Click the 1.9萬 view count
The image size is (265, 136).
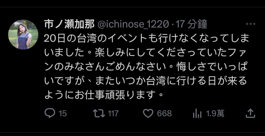pos(215,113)
